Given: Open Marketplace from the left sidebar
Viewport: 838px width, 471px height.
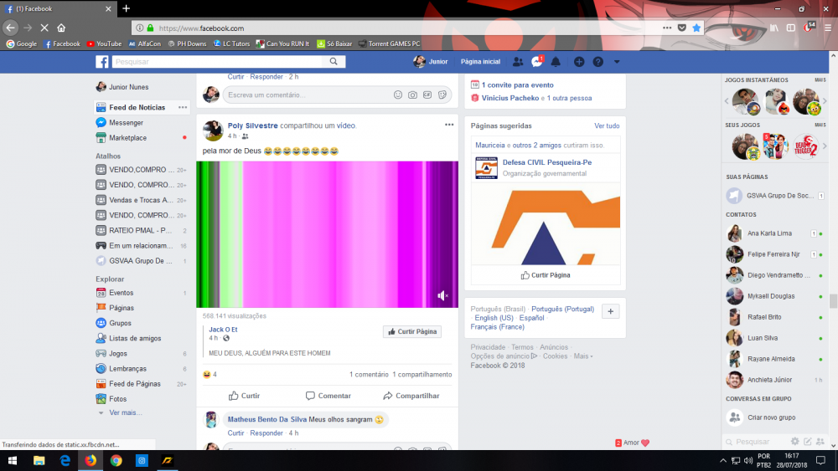Looking at the screenshot, I should [127, 138].
